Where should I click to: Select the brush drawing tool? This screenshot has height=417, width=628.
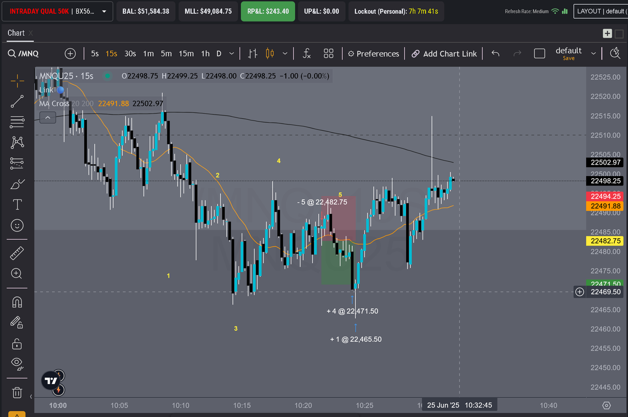pos(17,184)
